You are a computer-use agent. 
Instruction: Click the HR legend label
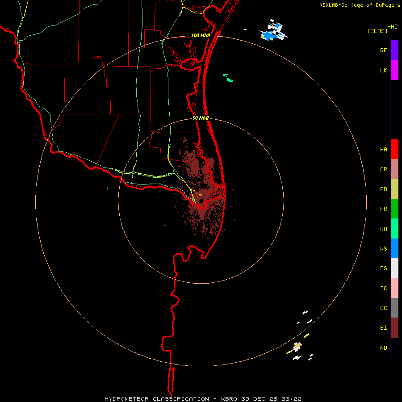tap(383, 209)
